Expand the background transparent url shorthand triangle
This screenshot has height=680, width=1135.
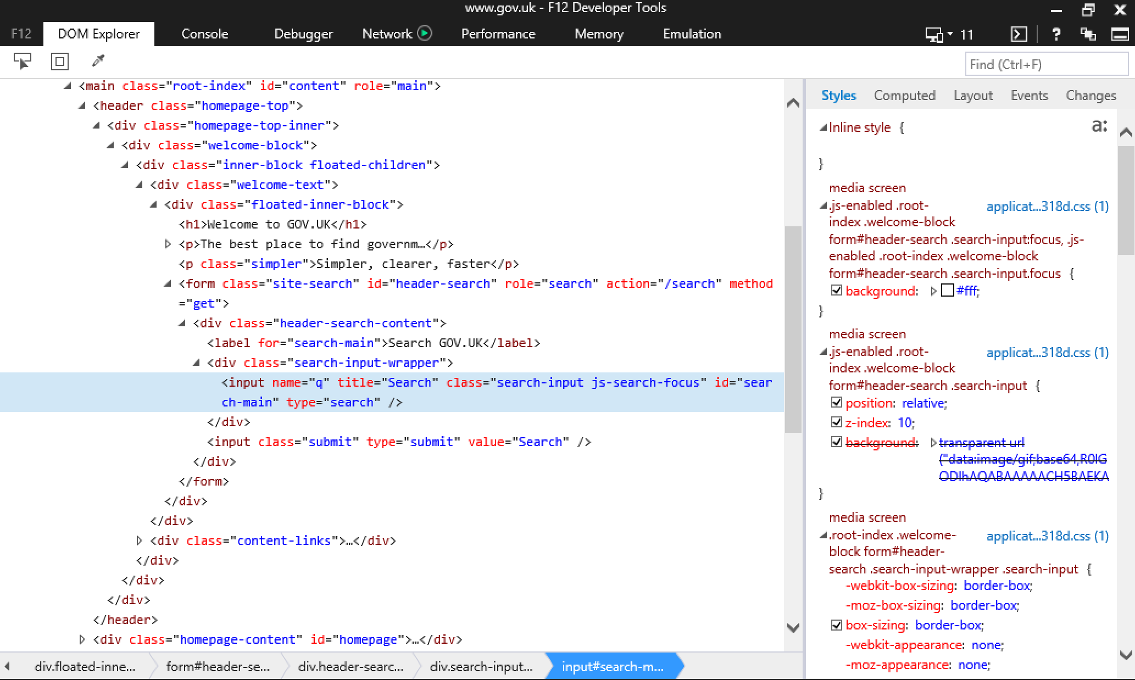(x=933, y=442)
